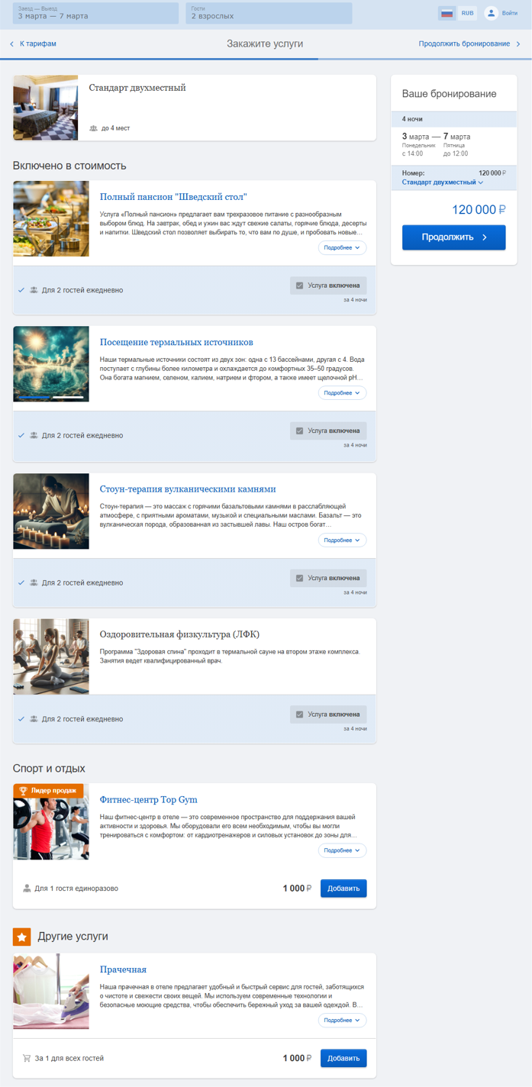Click the forward chevron after Продолжить бронирование
This screenshot has width=532, height=1087.
(518, 44)
